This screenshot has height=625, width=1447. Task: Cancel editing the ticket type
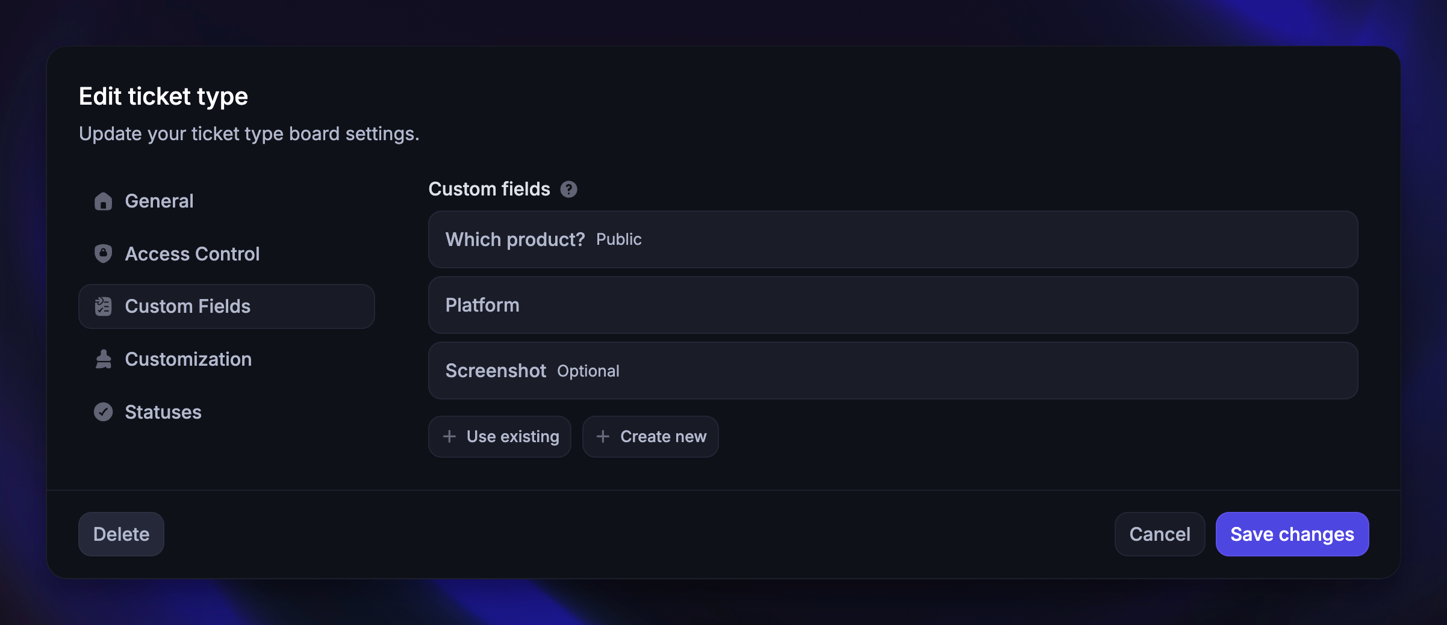click(1159, 534)
